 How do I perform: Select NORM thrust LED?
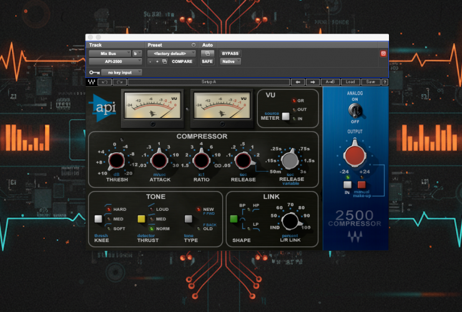coord(152,228)
